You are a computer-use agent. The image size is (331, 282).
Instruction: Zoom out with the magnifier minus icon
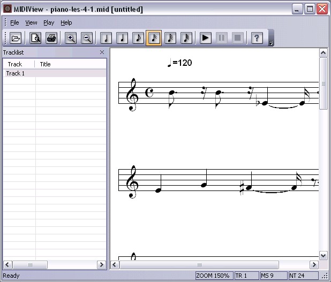(x=87, y=38)
